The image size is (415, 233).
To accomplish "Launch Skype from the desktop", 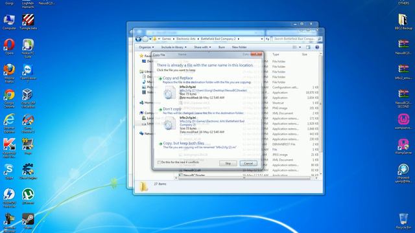I will (x=9, y=172).
